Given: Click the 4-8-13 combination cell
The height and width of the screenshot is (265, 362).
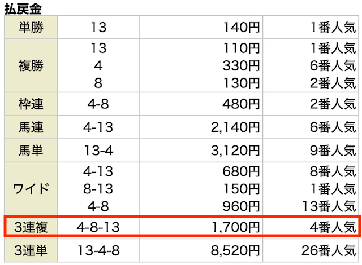Looking at the screenshot, I should point(98,227).
